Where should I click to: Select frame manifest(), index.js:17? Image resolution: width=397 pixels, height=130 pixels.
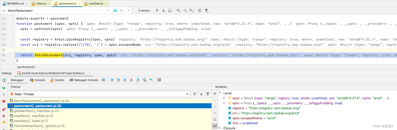110,121
